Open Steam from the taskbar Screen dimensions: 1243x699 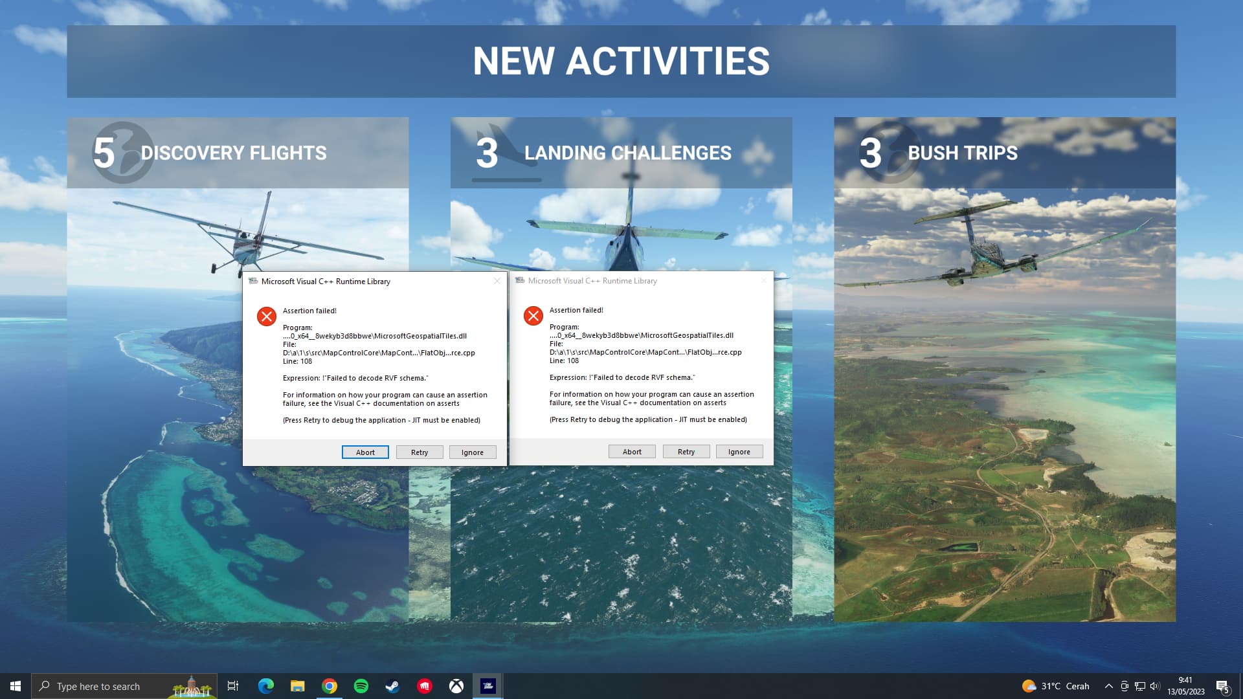[393, 686]
